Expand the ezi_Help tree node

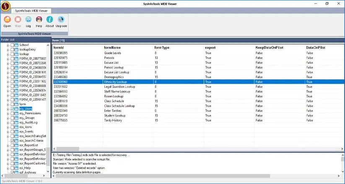point(8,168)
